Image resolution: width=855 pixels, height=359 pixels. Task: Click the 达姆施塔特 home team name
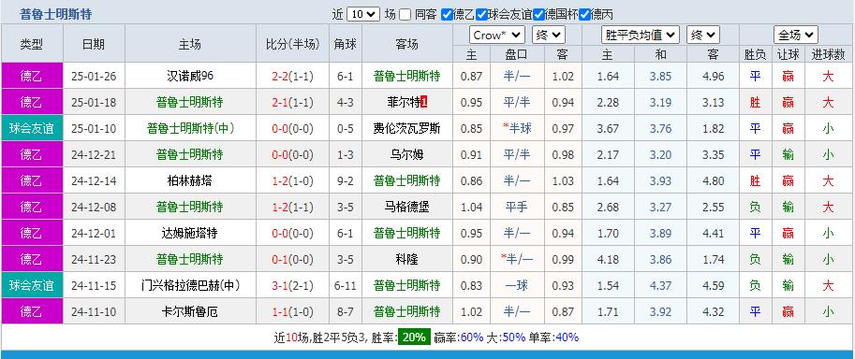point(190,233)
